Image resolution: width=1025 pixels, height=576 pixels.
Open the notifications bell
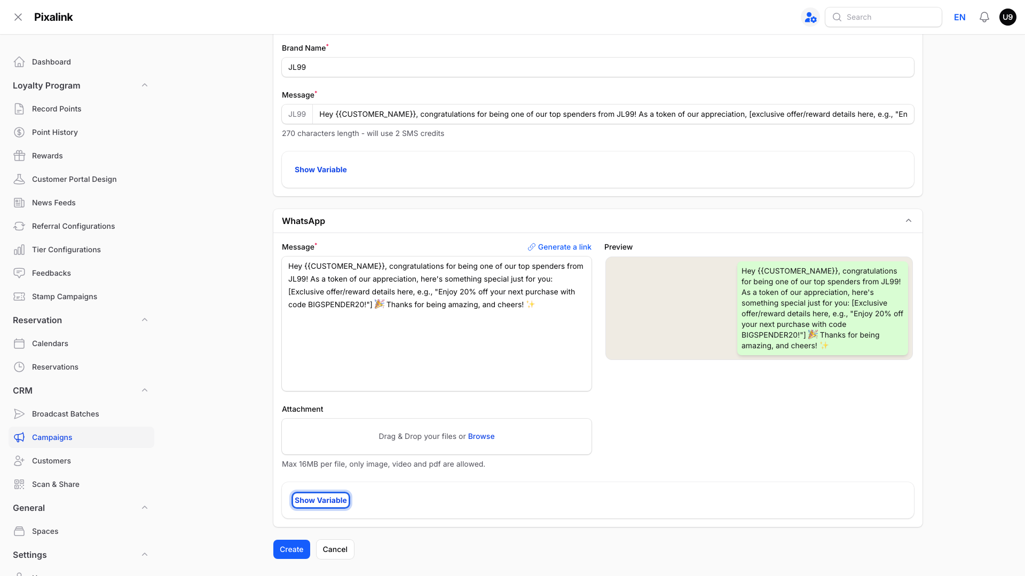(x=984, y=17)
